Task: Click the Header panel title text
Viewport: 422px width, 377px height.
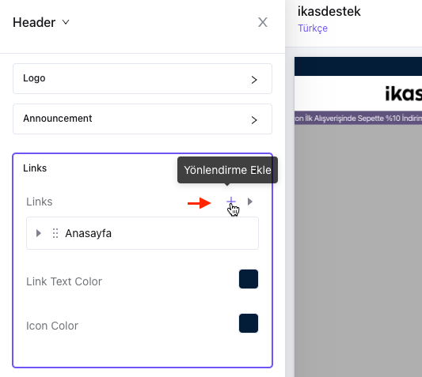Action: [x=34, y=22]
